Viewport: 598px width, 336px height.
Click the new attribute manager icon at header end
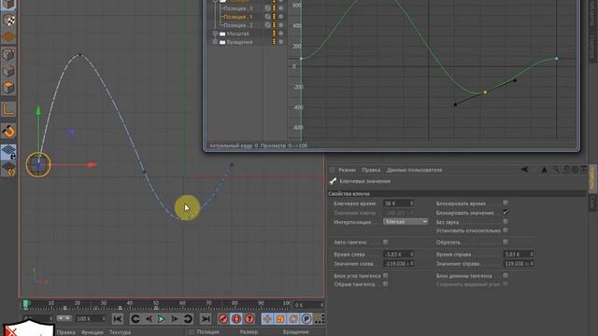pyautogui.click(x=583, y=169)
